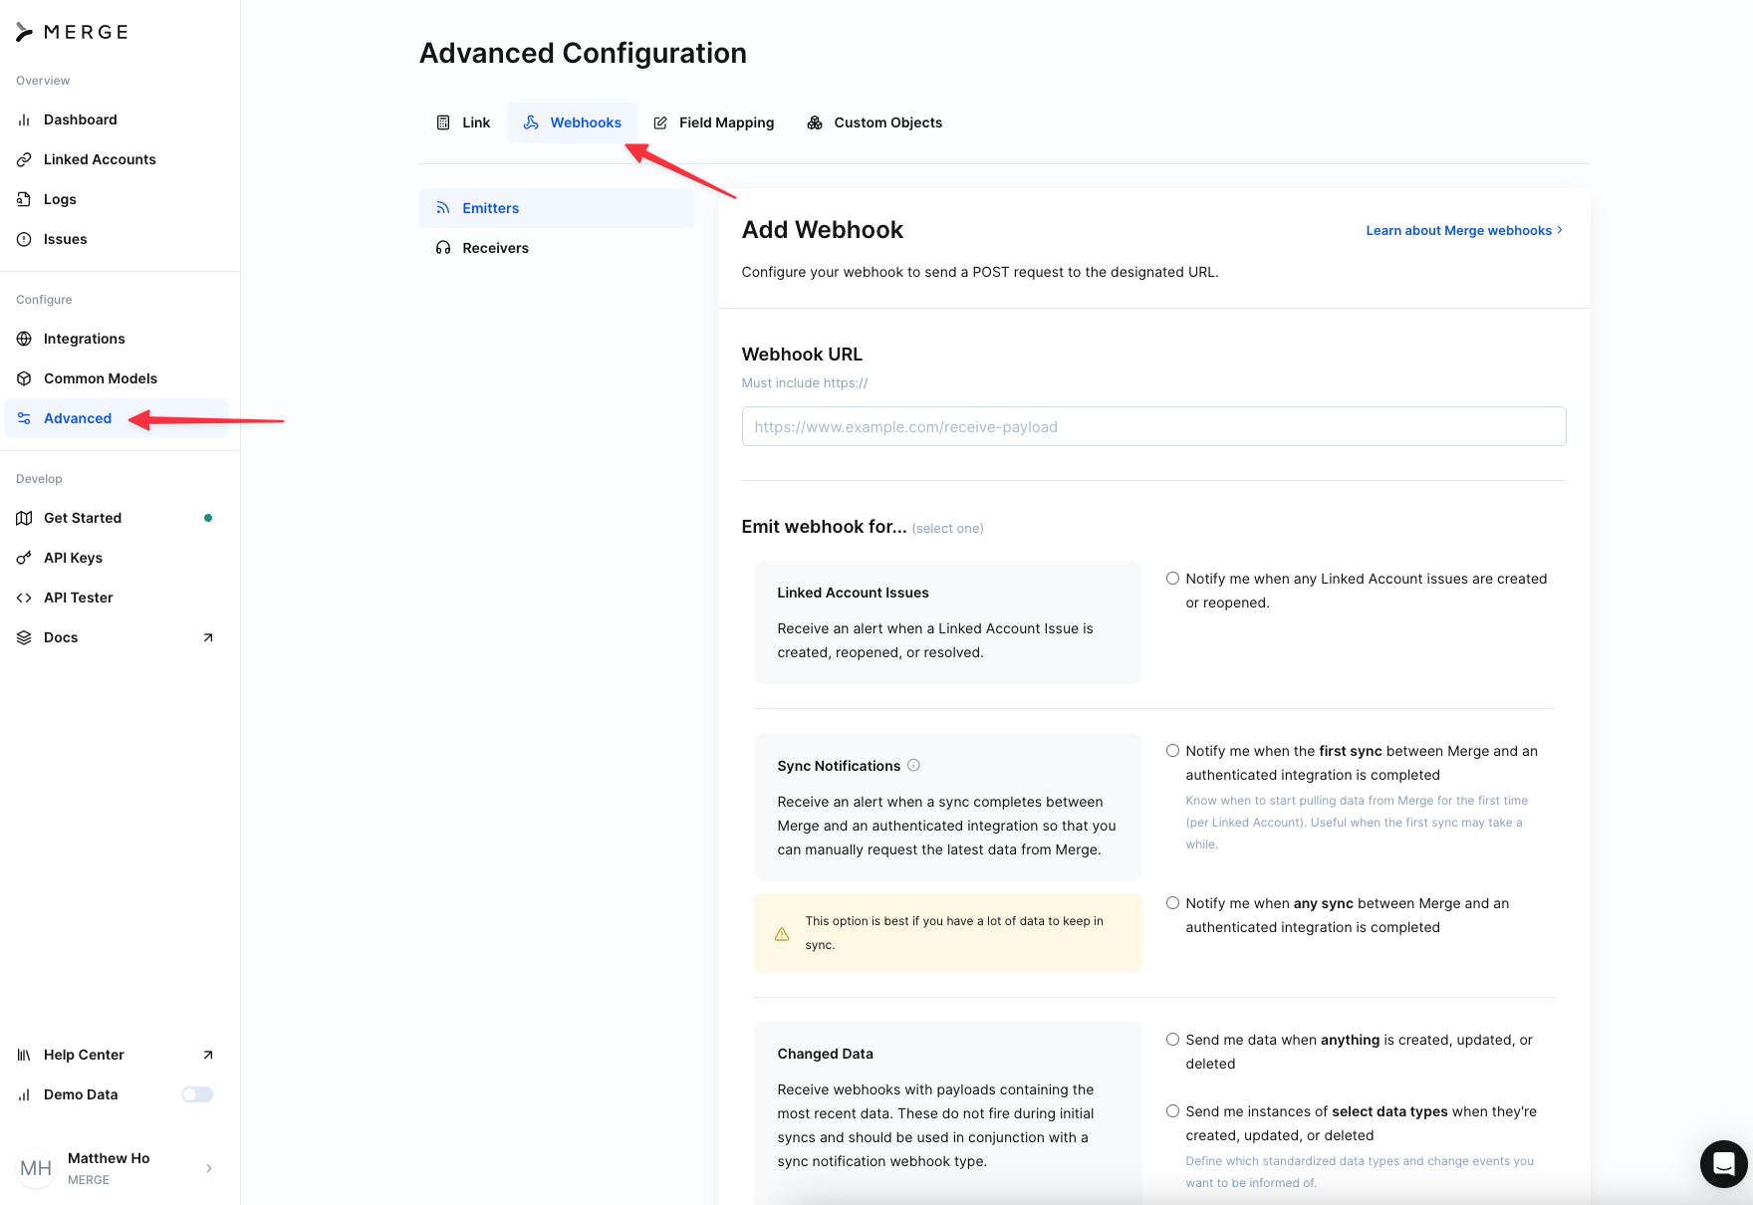
Task: Click the Merge logo icon
Action: (x=25, y=32)
